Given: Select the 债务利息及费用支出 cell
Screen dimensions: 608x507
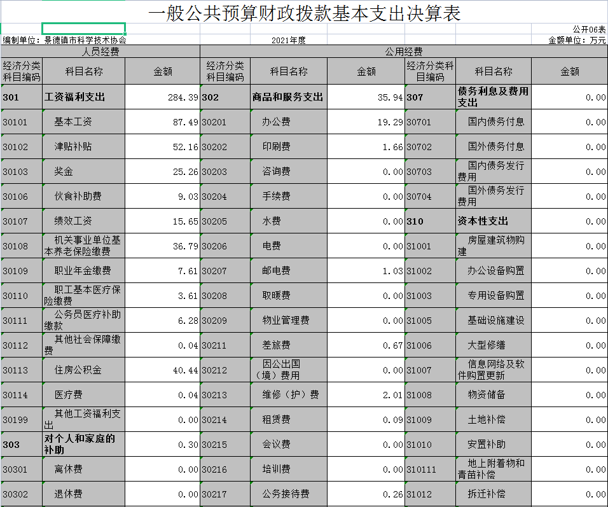Looking at the screenshot, I should click(x=494, y=97).
